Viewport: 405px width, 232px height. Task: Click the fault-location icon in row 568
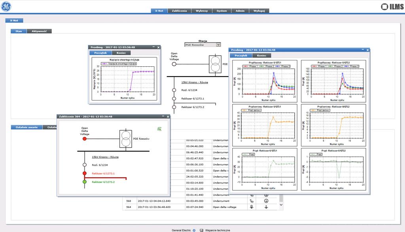click(252, 201)
